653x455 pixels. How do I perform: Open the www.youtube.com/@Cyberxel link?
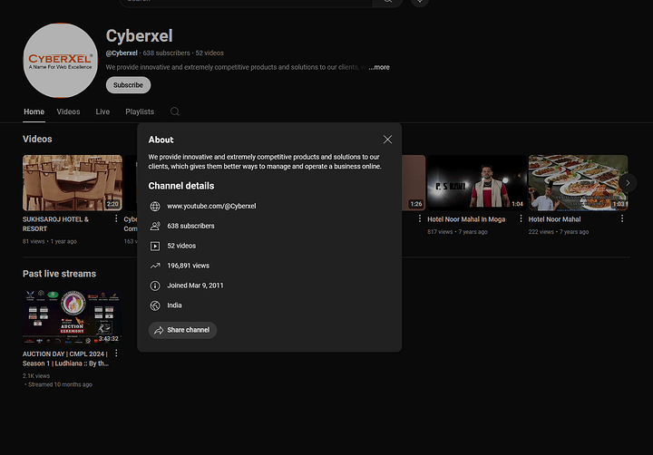(211, 206)
